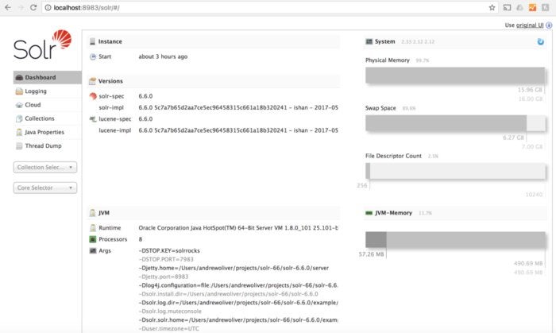The width and height of the screenshot is (556, 333).
Task: Click the site information icon
Action: 48,7
